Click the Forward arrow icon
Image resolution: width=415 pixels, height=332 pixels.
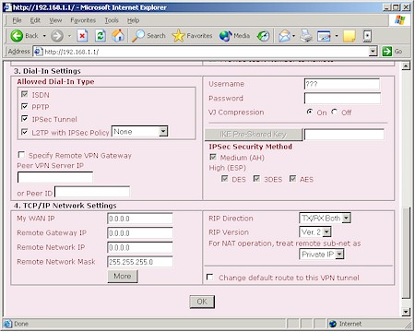tap(57, 36)
